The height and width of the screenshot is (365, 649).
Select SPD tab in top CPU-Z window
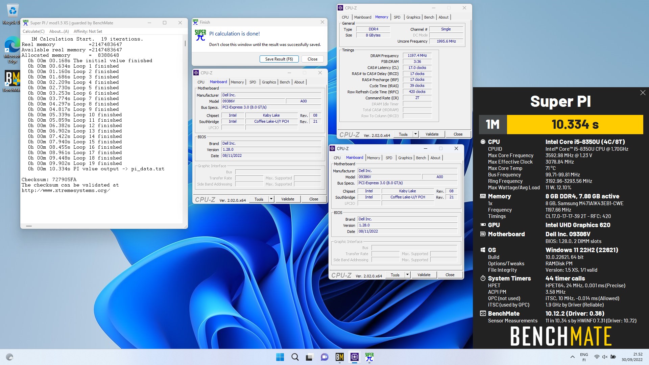pyautogui.click(x=397, y=17)
